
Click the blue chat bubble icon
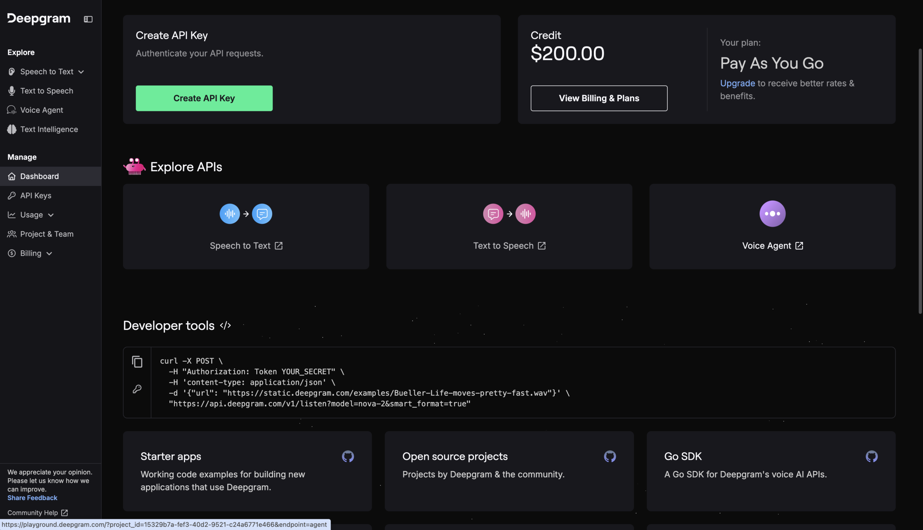click(x=262, y=214)
